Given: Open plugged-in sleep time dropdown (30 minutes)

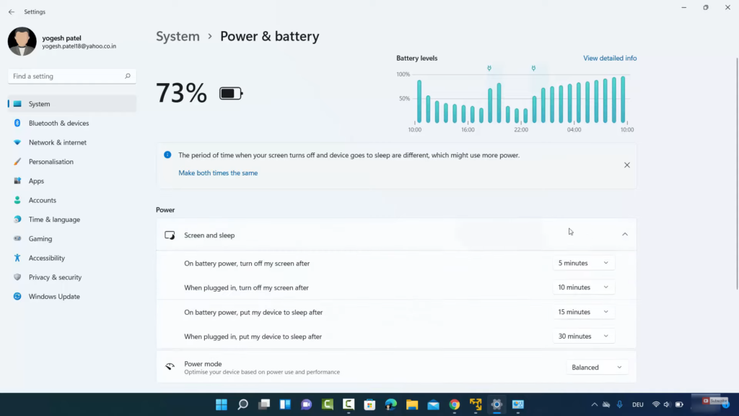Looking at the screenshot, I should 584,337.
